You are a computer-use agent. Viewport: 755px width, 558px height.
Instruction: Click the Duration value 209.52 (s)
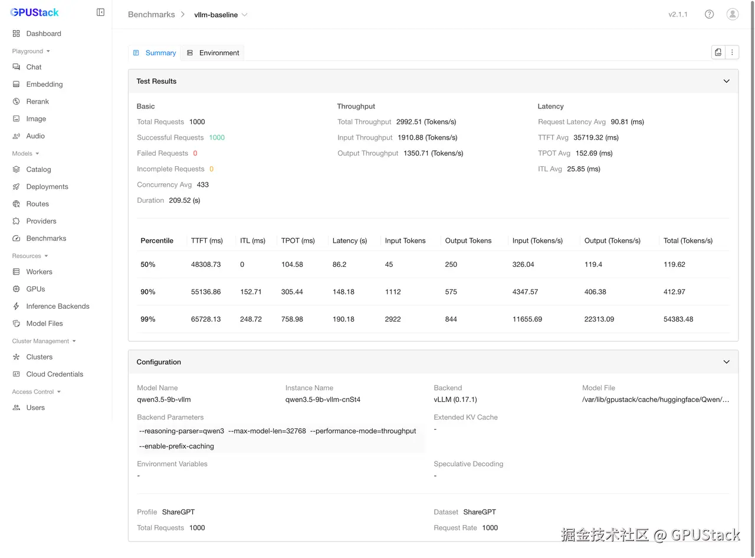click(x=185, y=200)
